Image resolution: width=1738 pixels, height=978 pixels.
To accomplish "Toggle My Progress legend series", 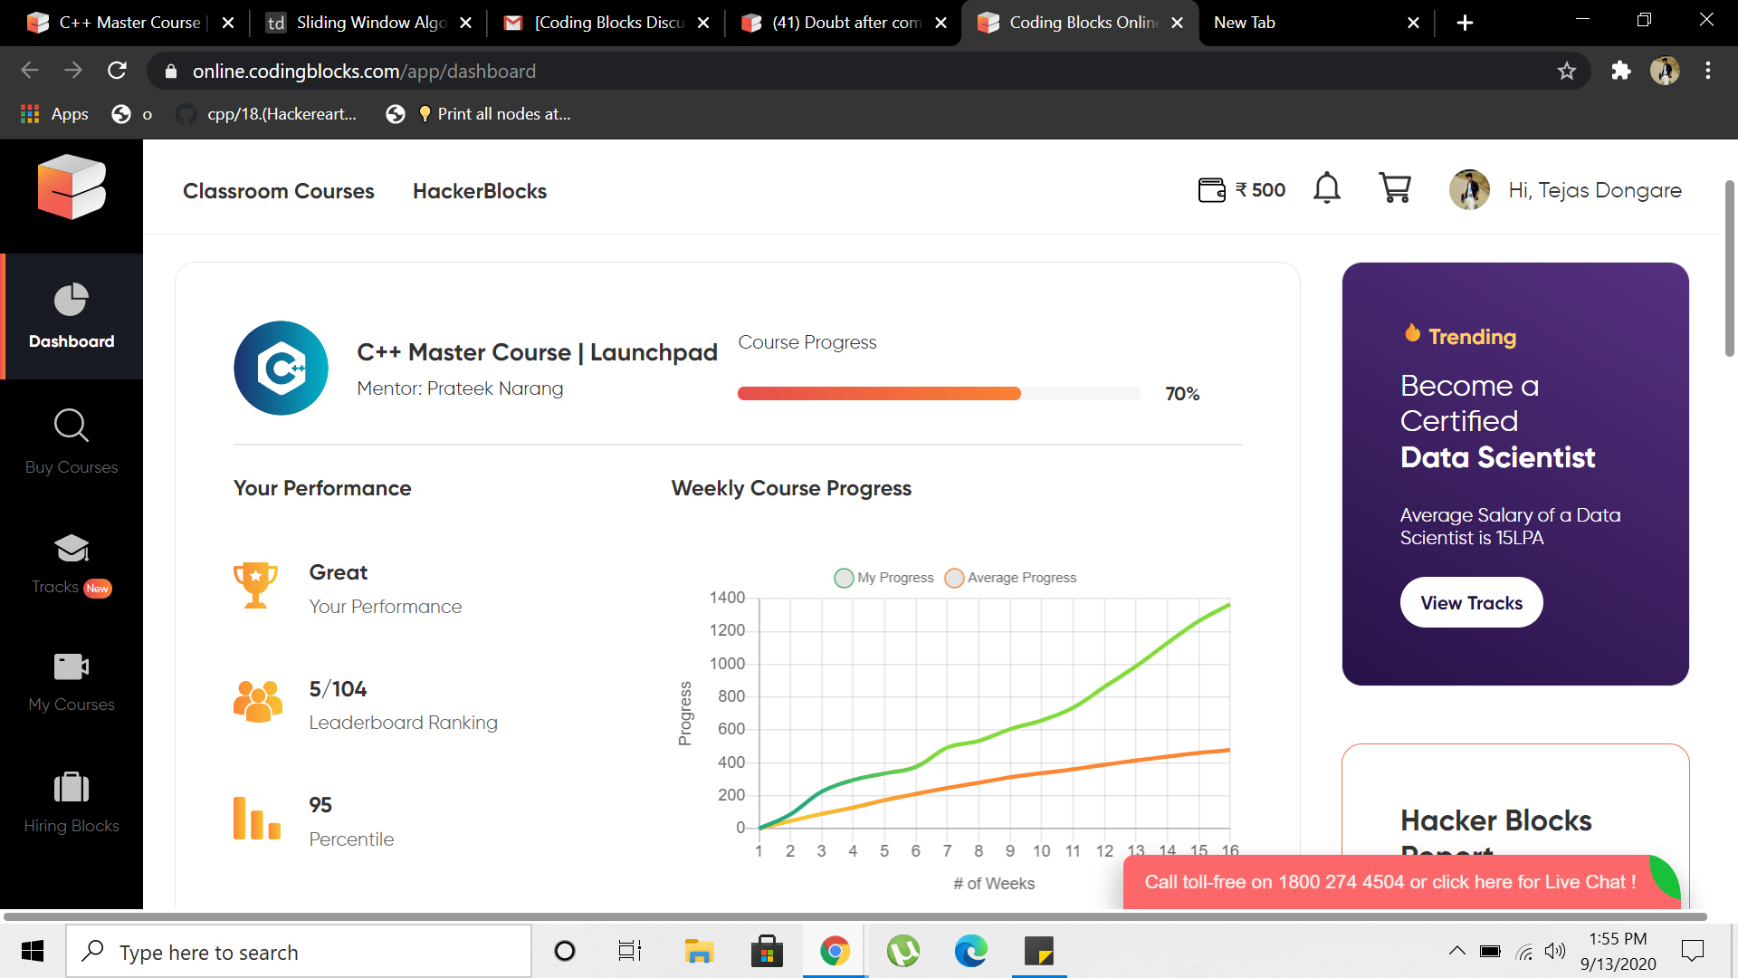I will 883,578.
